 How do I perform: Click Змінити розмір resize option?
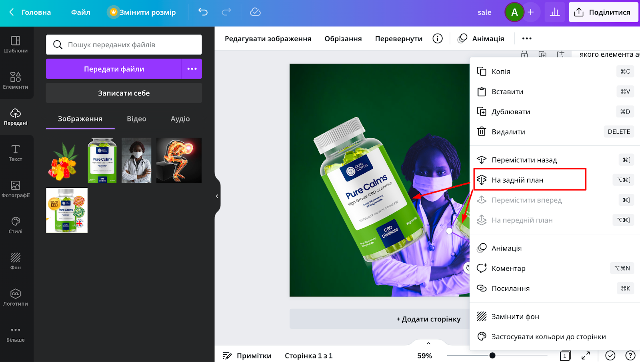pyautogui.click(x=142, y=12)
